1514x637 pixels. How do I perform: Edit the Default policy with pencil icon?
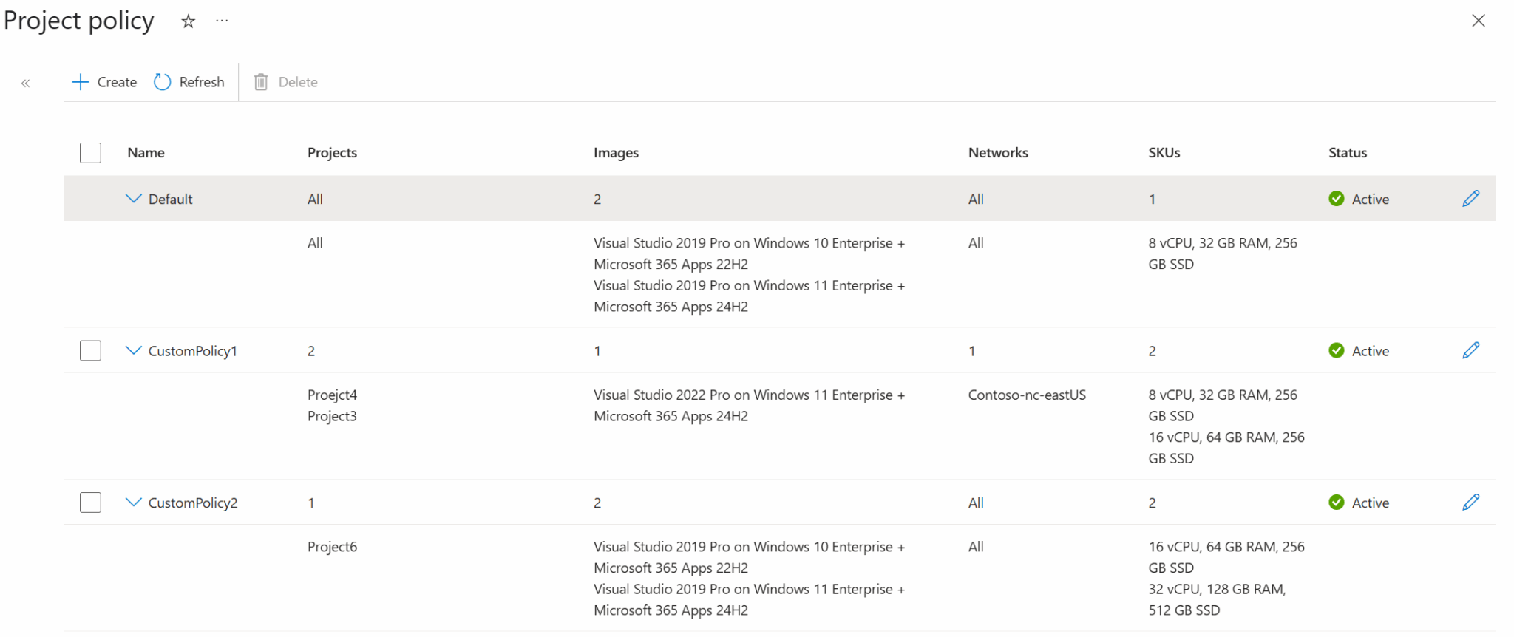tap(1470, 198)
